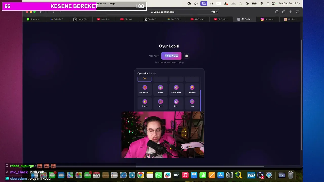Image resolution: width=324 pixels, height=182 pixels.
Task: Copy the room code with clipboard icon
Action: tap(186, 56)
